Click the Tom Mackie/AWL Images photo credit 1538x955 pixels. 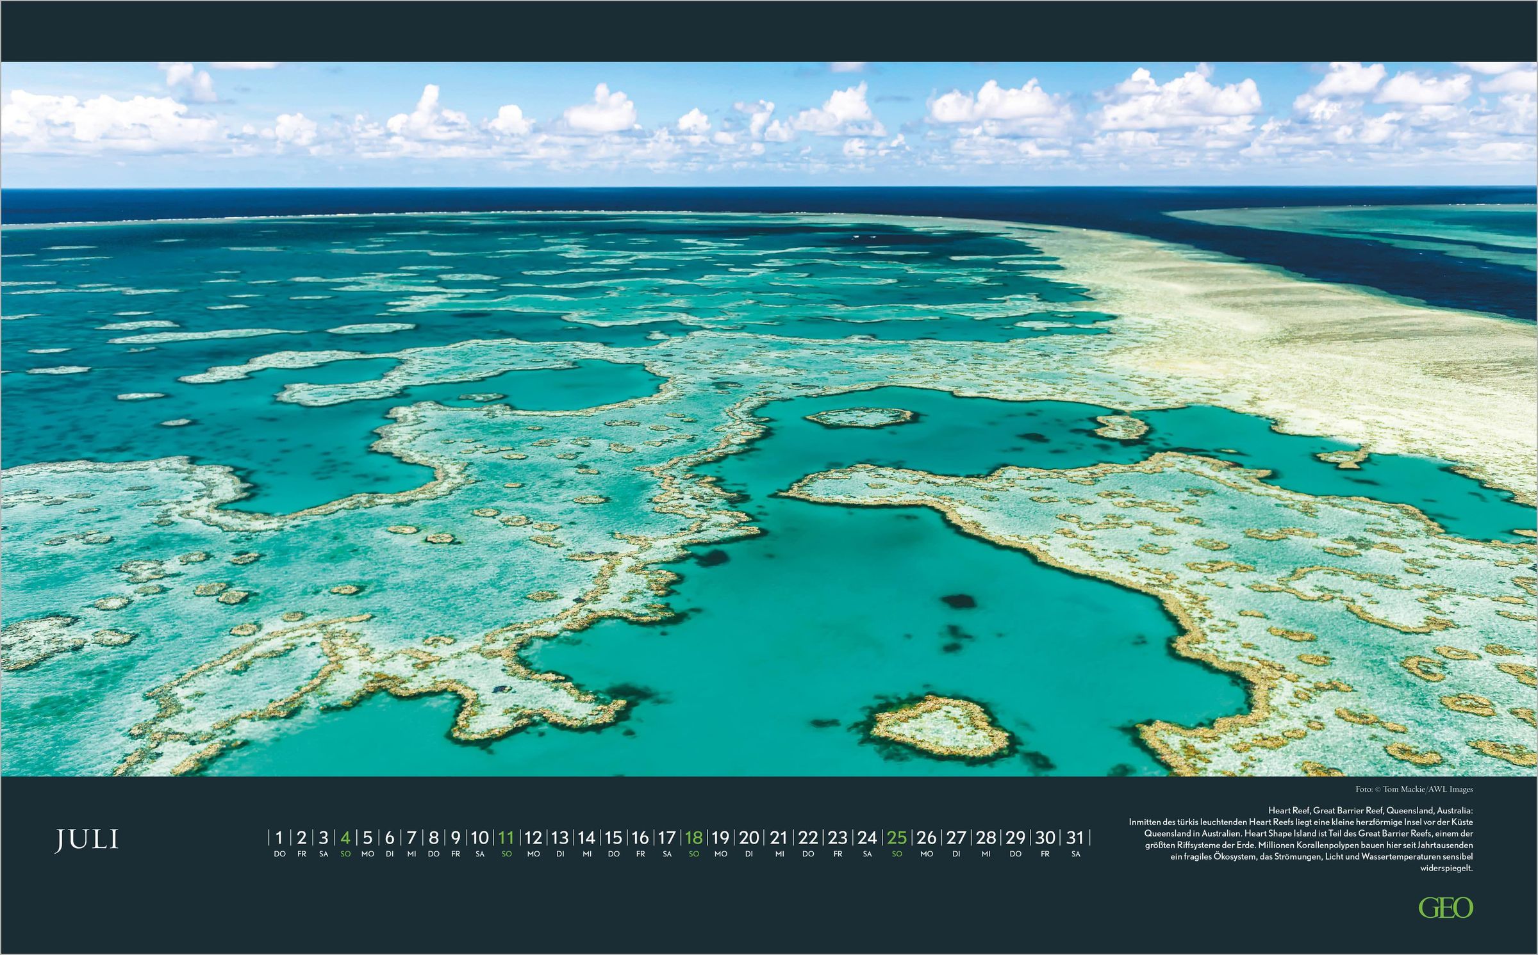1414,789
